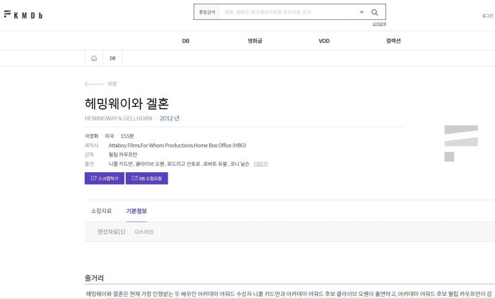Focus the integrated search input field
Screen dimensions: 495x299
click(x=289, y=12)
